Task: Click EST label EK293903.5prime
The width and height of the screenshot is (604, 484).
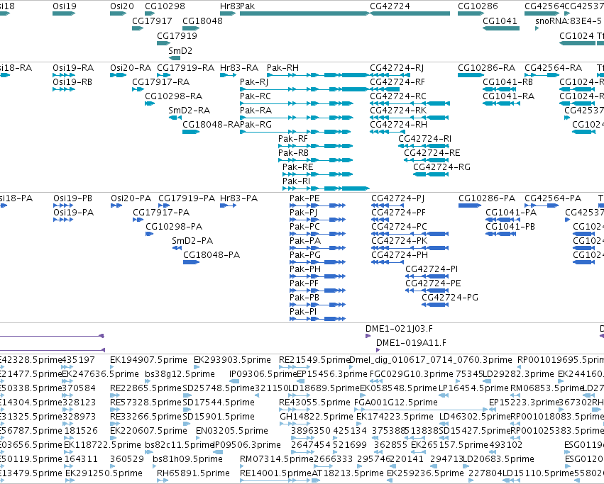Action: (x=232, y=360)
